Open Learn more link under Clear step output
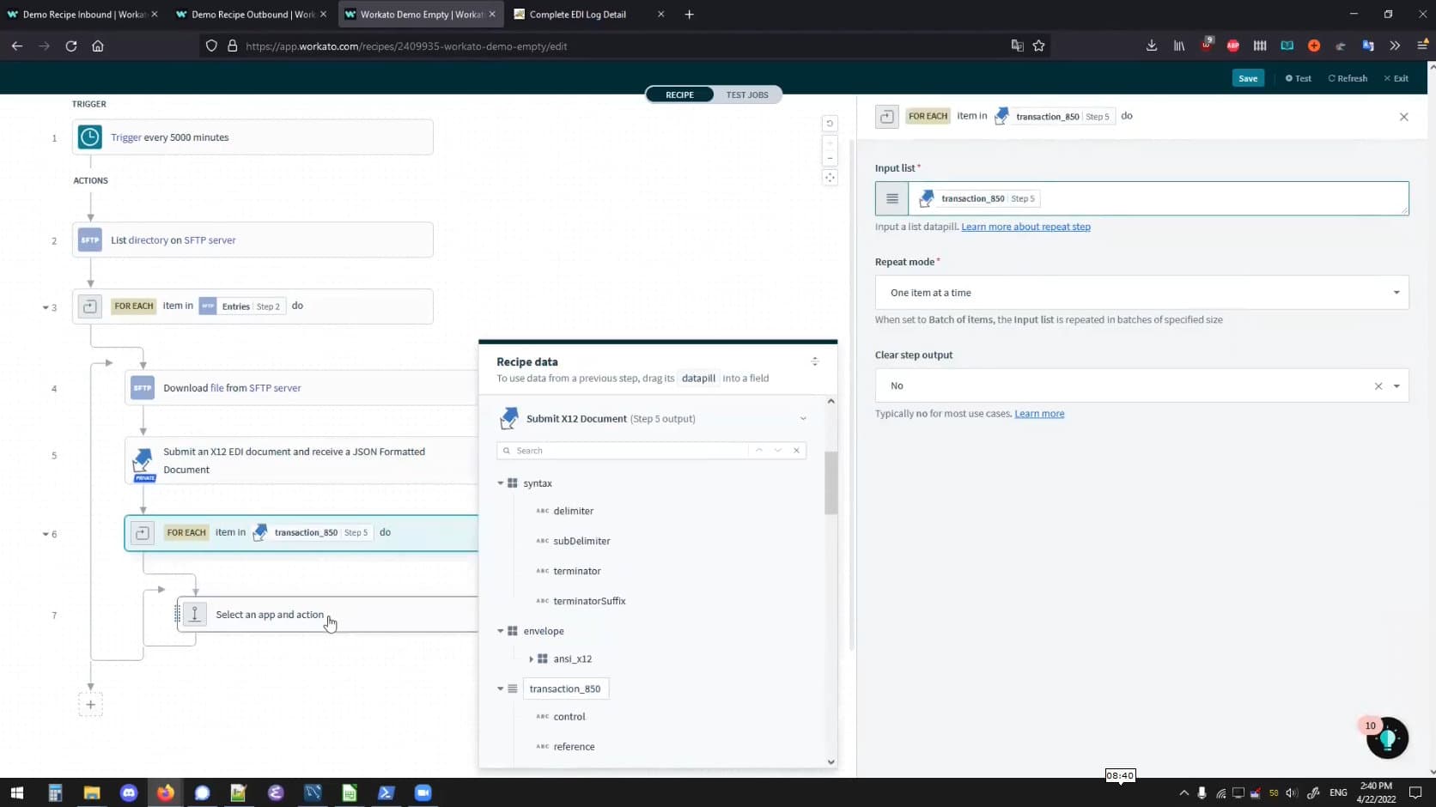 coord(1039,414)
